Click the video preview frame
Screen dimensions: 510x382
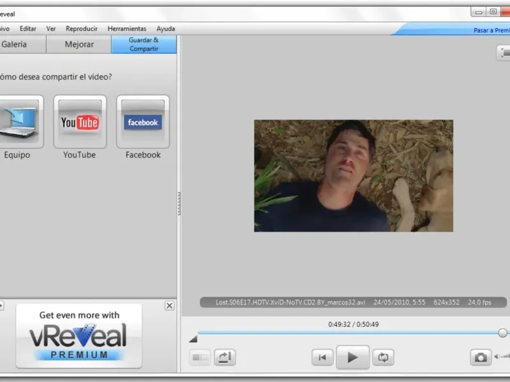[x=354, y=176]
